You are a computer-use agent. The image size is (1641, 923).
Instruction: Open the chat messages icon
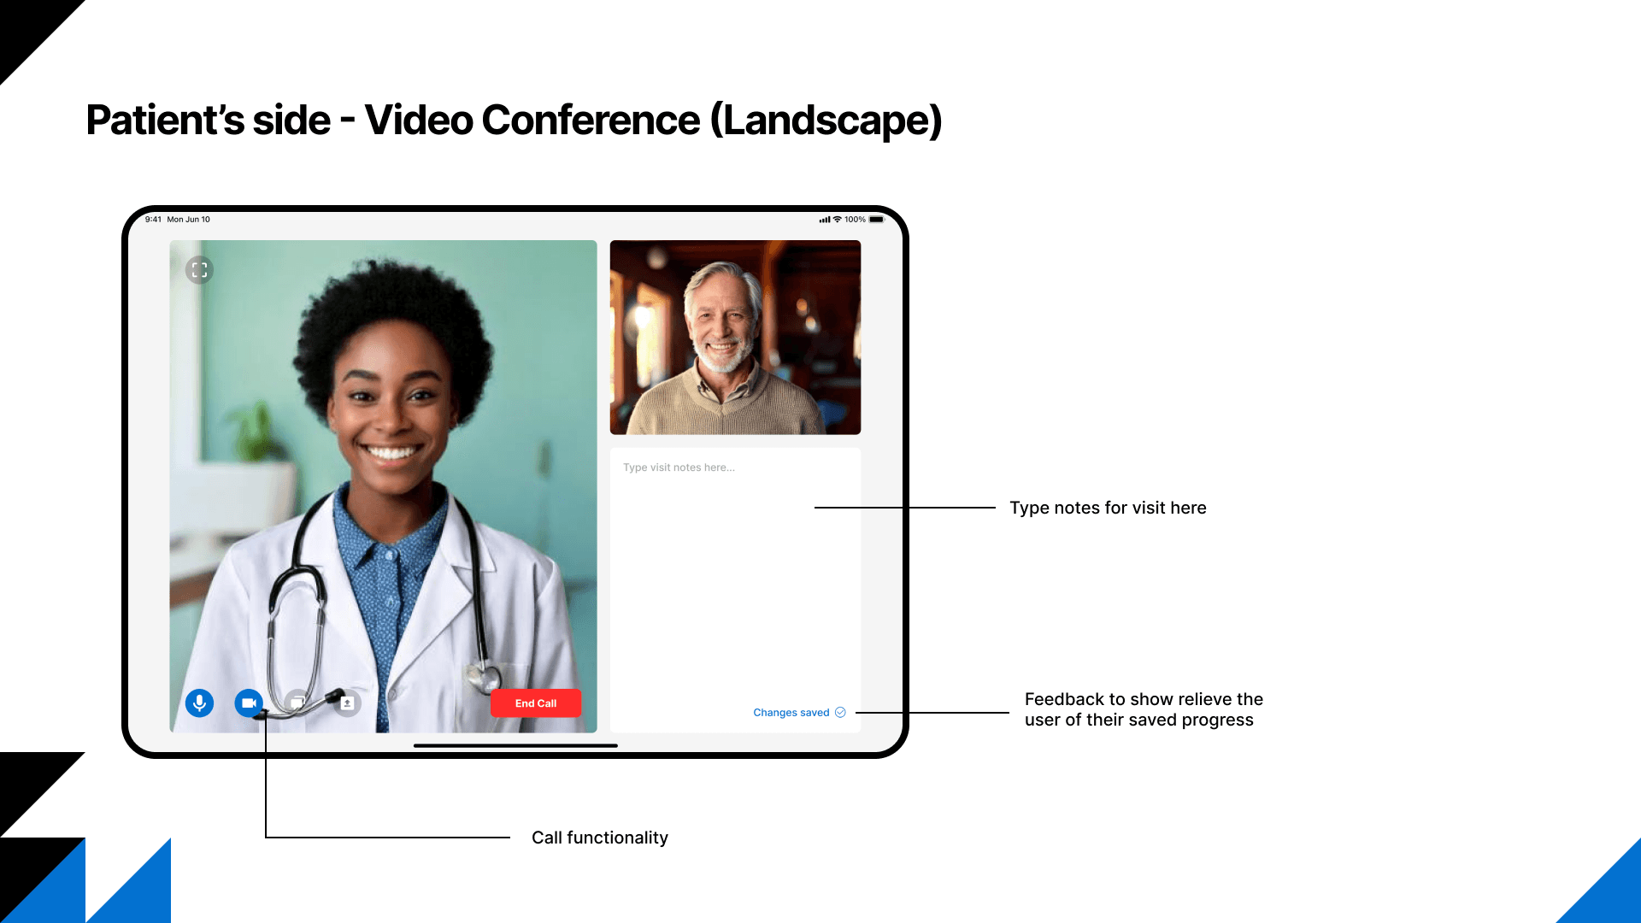pyautogui.click(x=297, y=703)
